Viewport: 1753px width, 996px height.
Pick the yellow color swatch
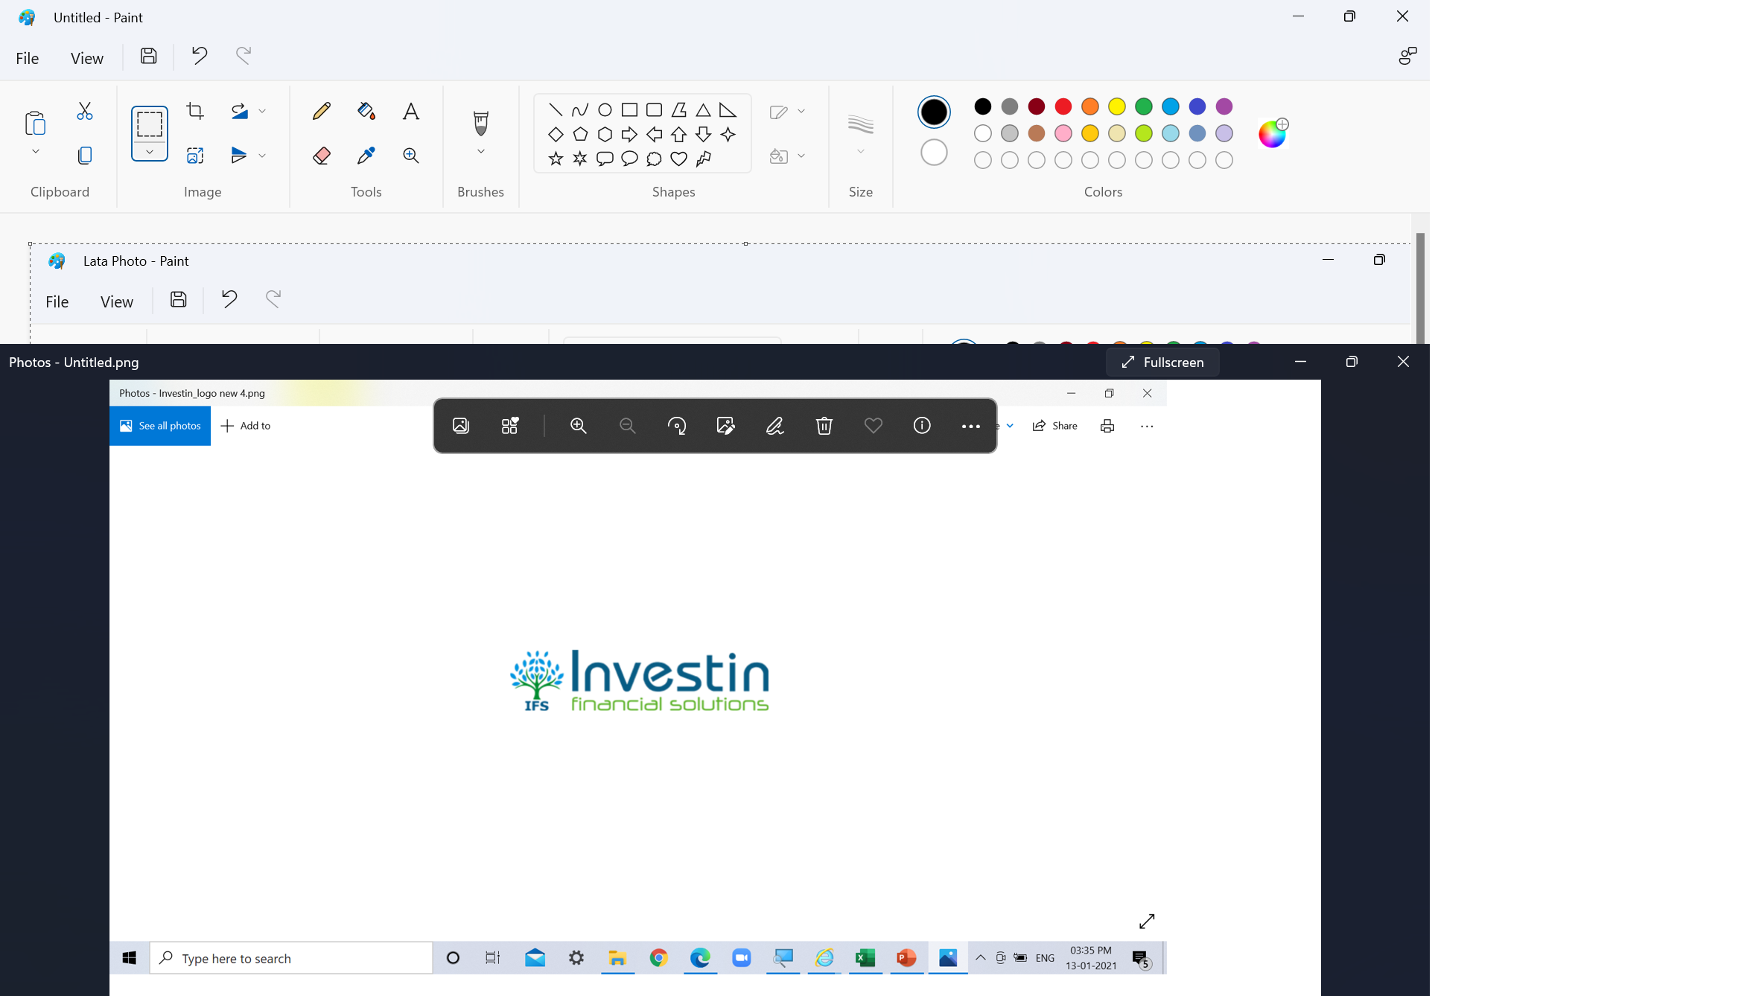point(1117,106)
